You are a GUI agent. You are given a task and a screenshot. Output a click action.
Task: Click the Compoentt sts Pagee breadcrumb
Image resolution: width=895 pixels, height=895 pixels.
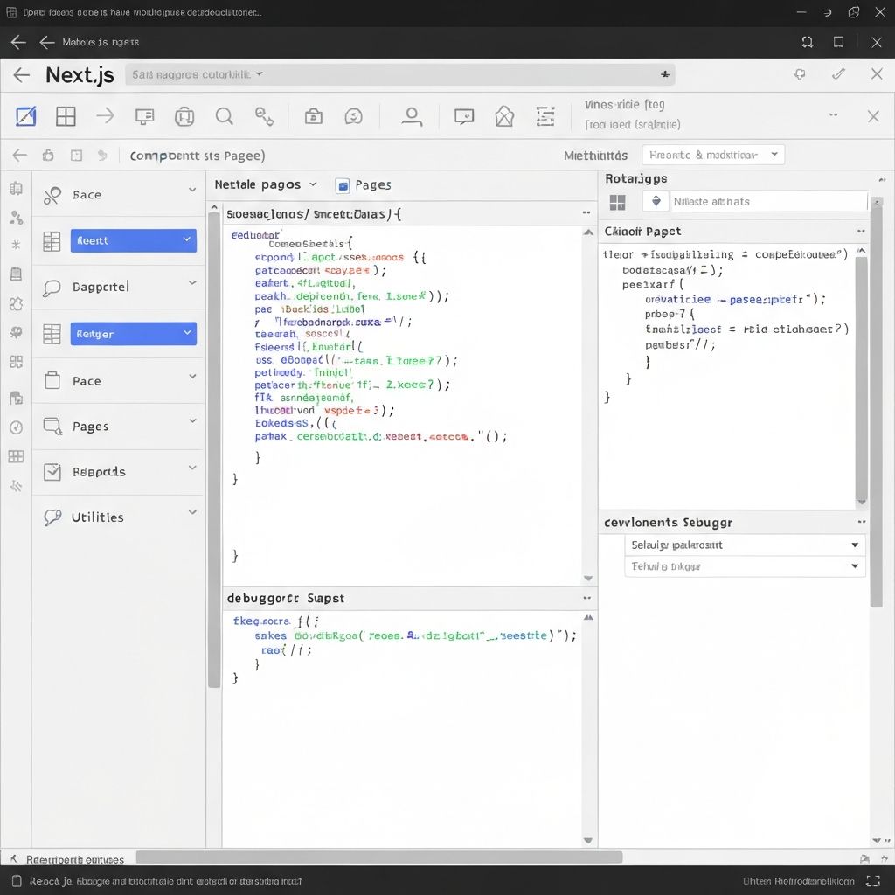pyautogui.click(x=198, y=156)
